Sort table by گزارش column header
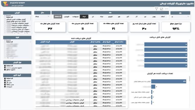This screenshot has width=195, height=110. pyautogui.click(x=72, y=42)
